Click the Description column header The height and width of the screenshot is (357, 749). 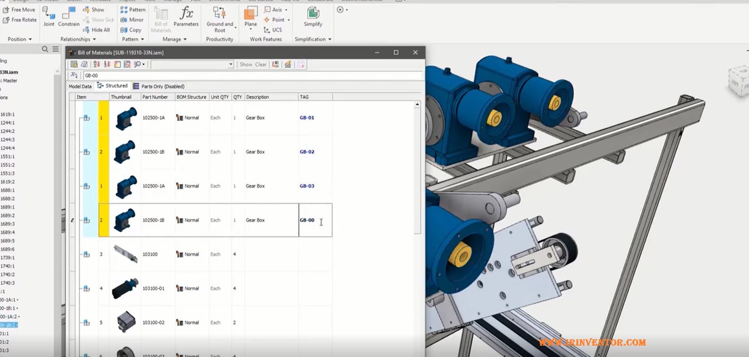[x=271, y=97]
